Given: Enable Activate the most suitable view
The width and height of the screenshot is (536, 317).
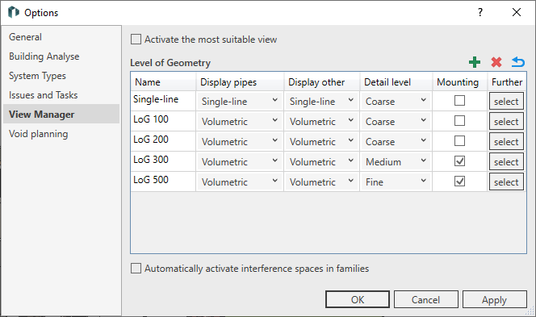Looking at the screenshot, I should pos(136,40).
